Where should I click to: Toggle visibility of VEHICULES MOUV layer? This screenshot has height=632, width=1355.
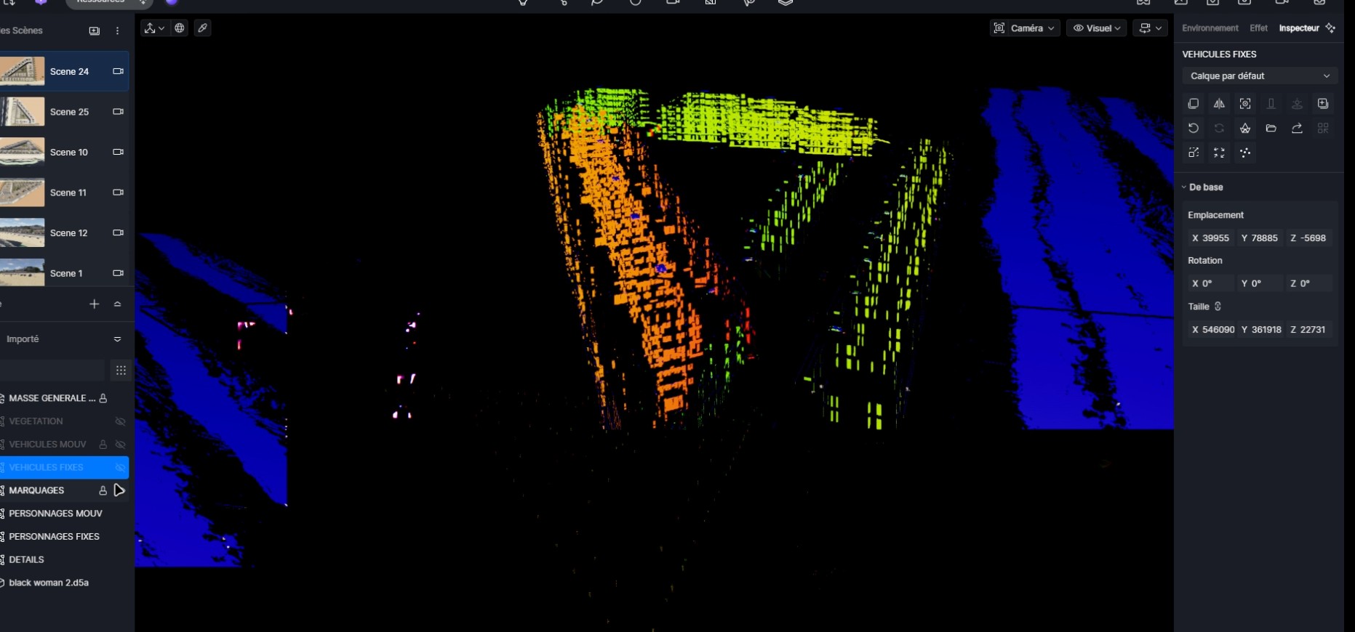click(x=120, y=445)
